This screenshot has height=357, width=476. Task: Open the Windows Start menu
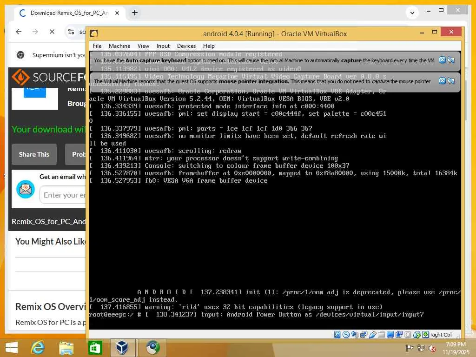[12, 348]
